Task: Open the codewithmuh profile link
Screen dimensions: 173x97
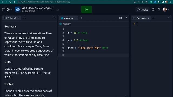Action: click(x=29, y=11)
